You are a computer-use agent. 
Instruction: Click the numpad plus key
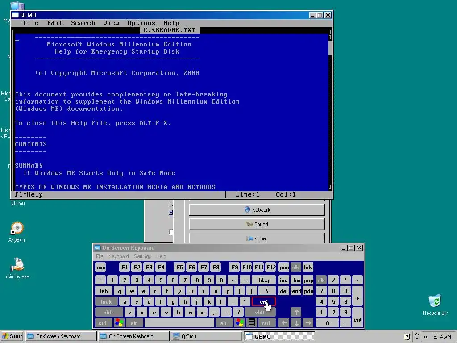tap(357, 296)
